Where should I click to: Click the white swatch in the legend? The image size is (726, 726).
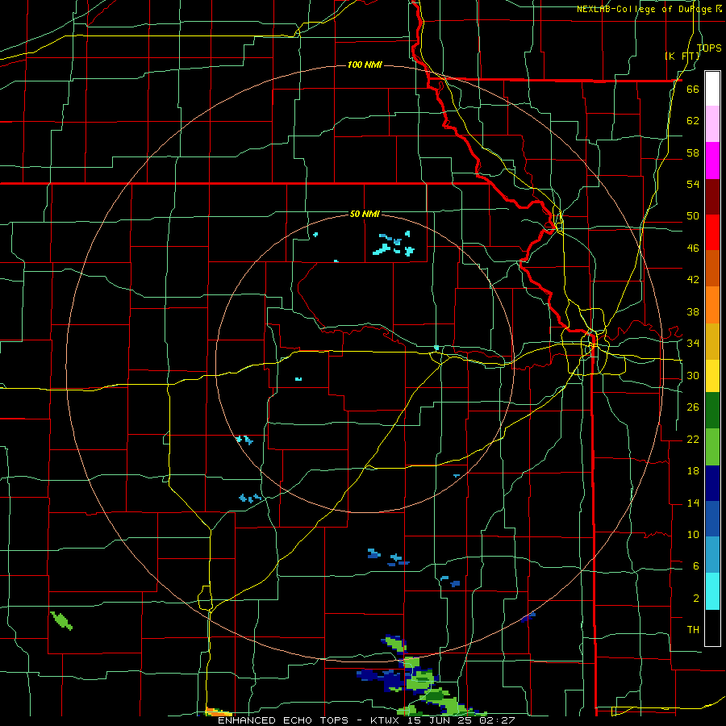(712, 89)
